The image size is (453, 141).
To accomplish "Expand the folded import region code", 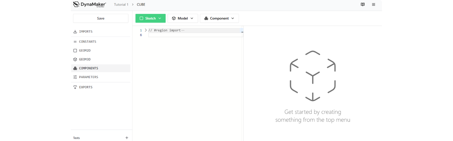I will (146, 30).
